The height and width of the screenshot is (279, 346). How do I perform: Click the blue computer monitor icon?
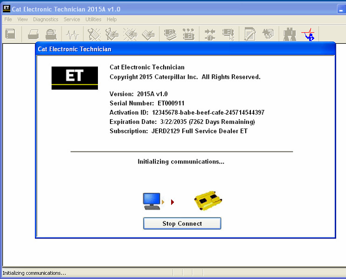(x=152, y=201)
